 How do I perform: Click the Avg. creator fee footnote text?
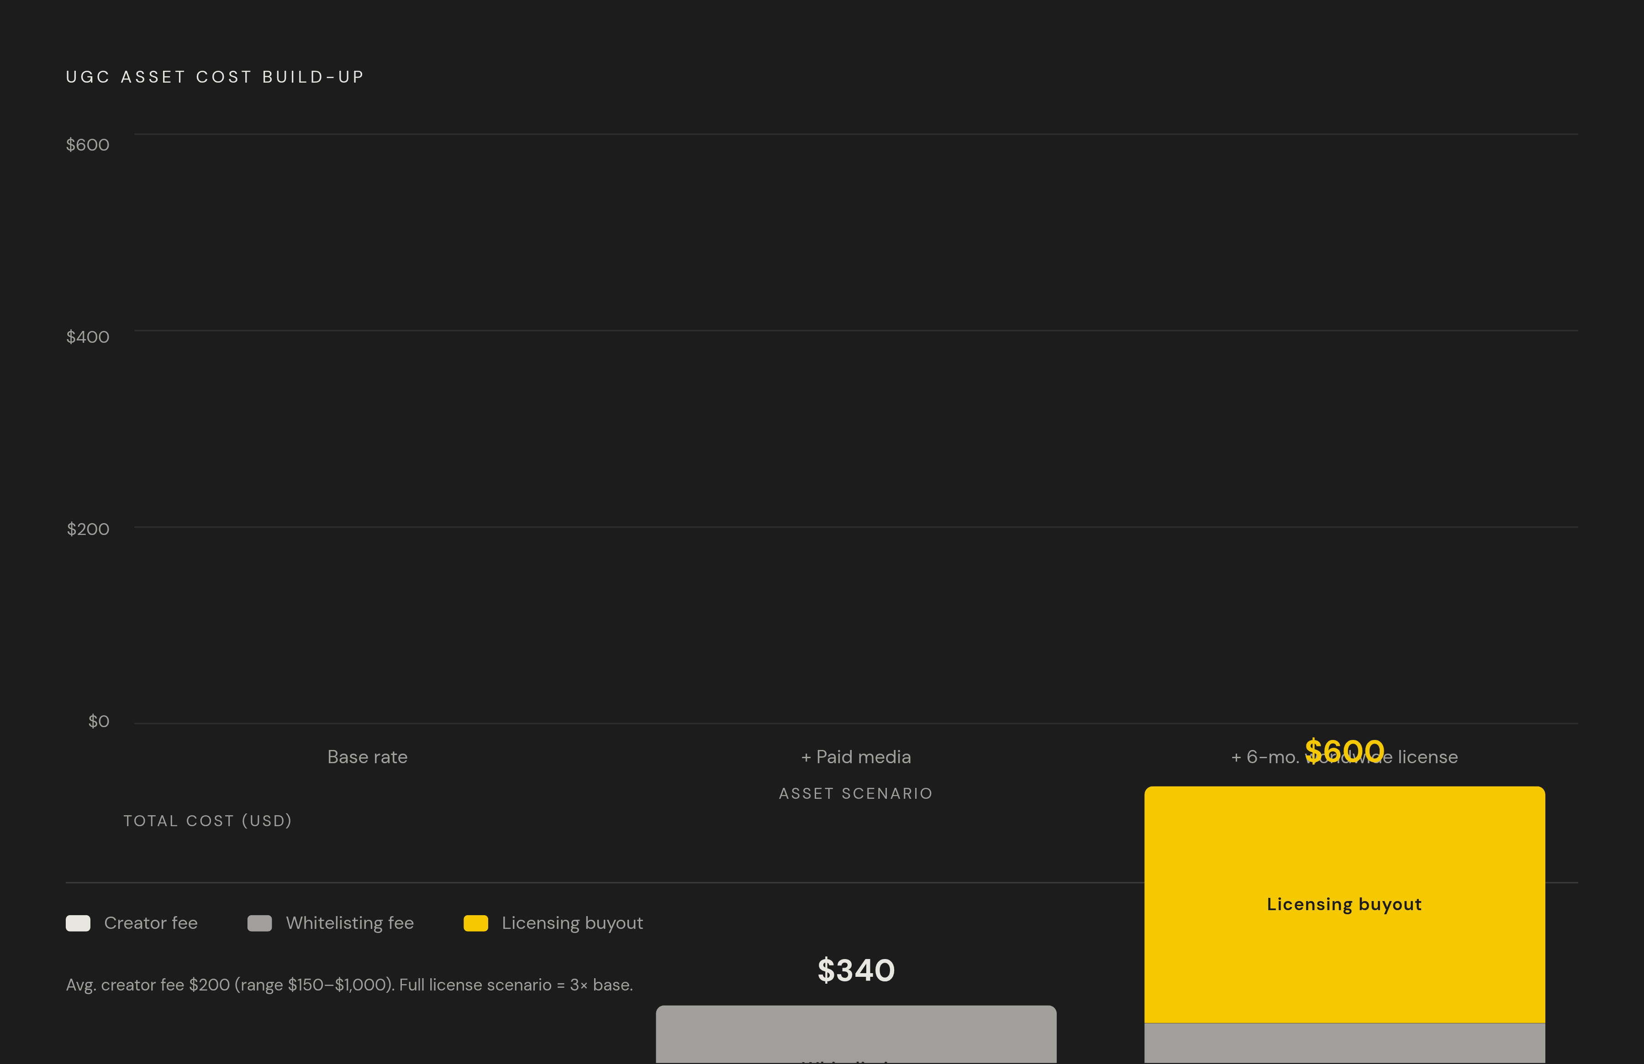349,985
